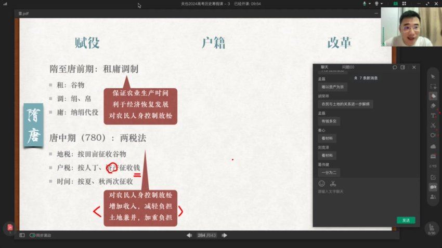Switch to the 聊天 chat tab
This screenshot has width=442, height=248.
(x=324, y=67)
